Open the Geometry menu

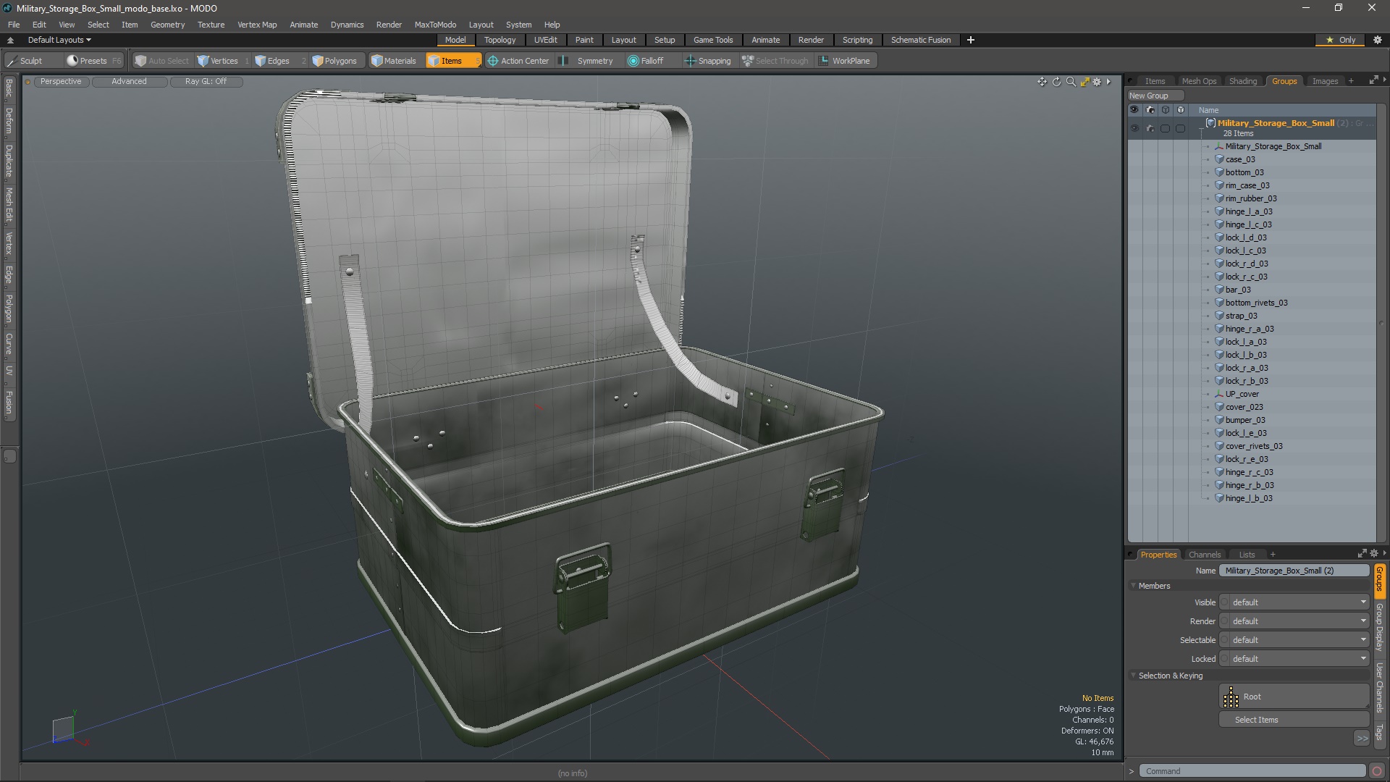pyautogui.click(x=167, y=25)
